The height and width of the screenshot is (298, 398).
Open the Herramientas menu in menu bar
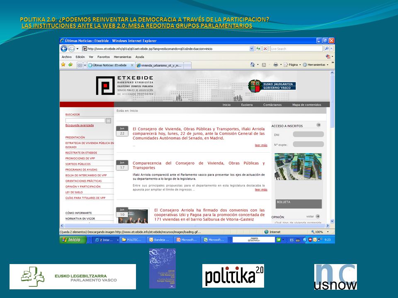click(123, 57)
